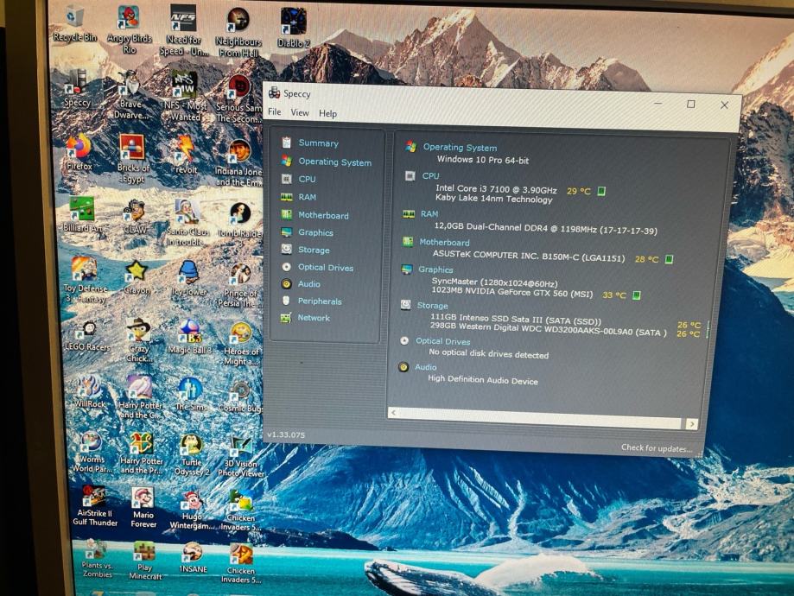Open Motherboard section in sidebar
The width and height of the screenshot is (794, 596).
coord(315,215)
